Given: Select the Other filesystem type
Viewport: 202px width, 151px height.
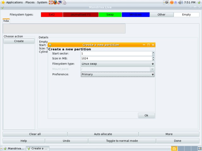Looking at the screenshot, I should (162, 15).
